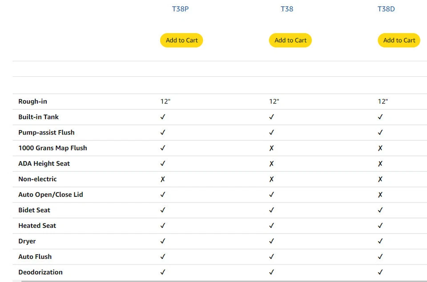The image size is (427, 282).
Task: Add the T38D model to cart
Action: (x=399, y=40)
